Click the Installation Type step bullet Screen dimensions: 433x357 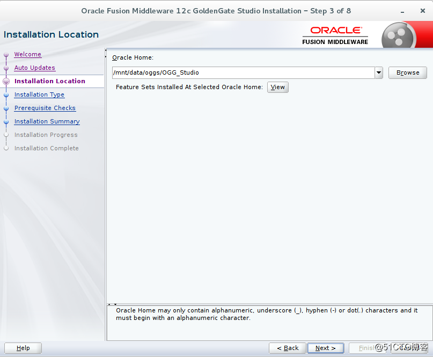click(x=6, y=95)
